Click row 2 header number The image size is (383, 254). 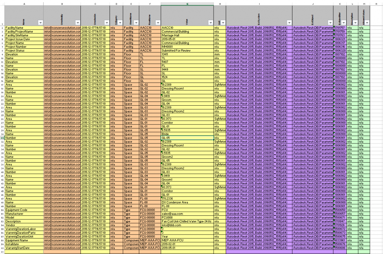2,28
